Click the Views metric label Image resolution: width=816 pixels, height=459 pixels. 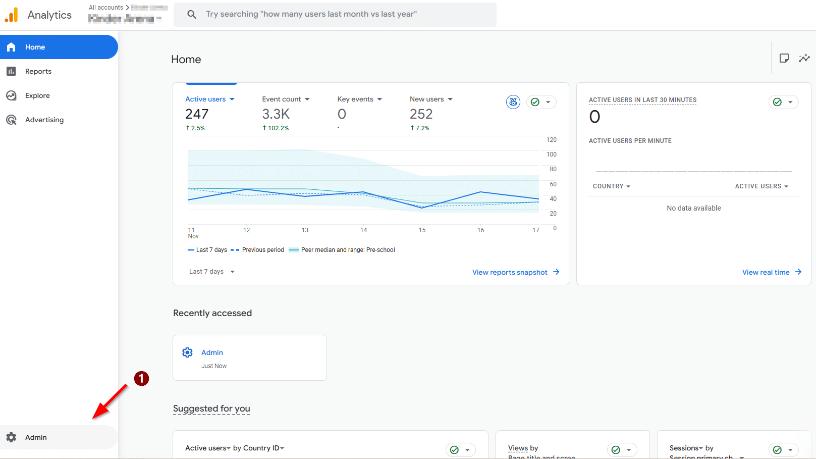tap(518, 448)
